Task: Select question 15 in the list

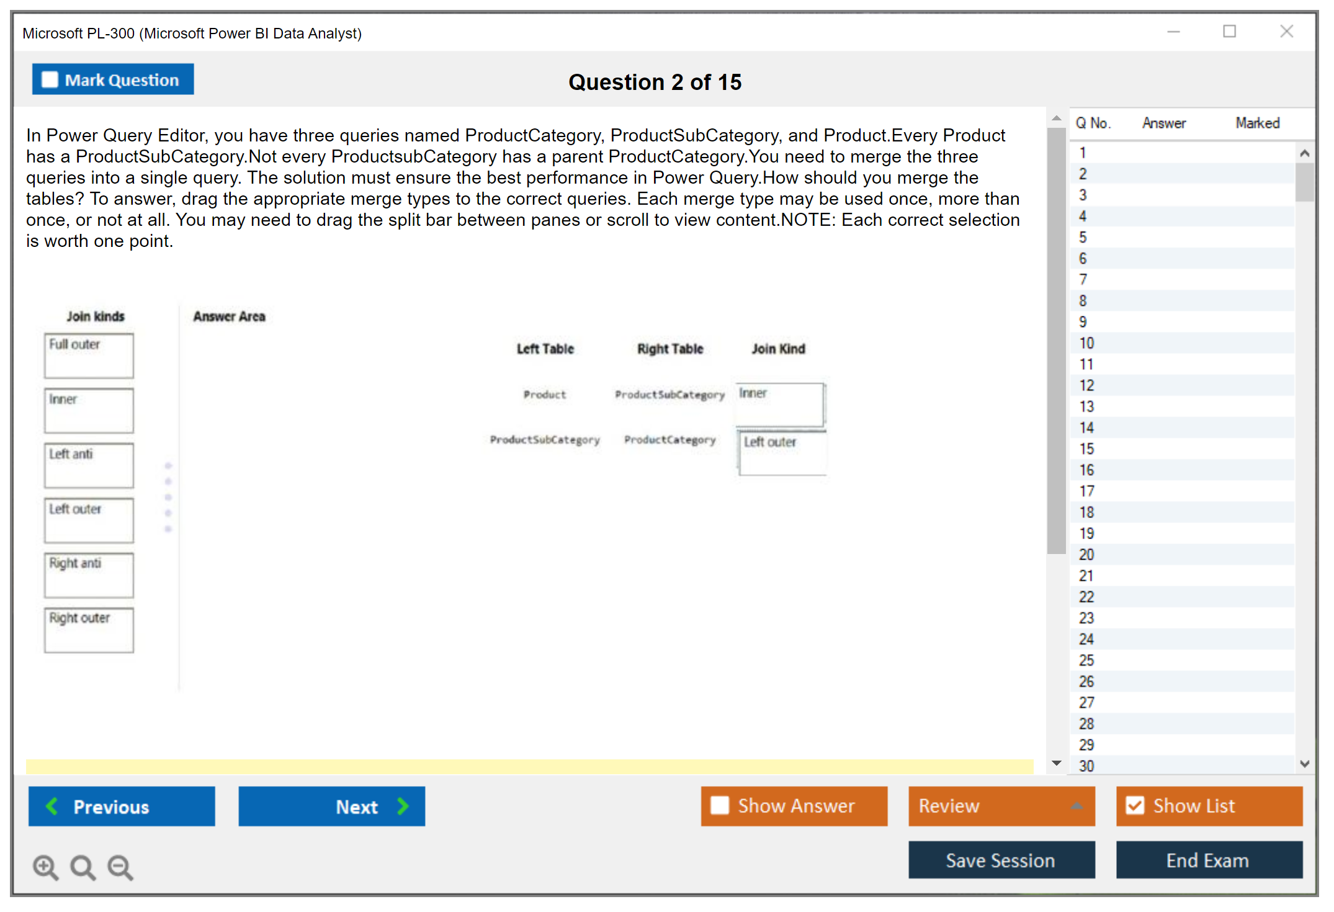Action: point(1086,449)
